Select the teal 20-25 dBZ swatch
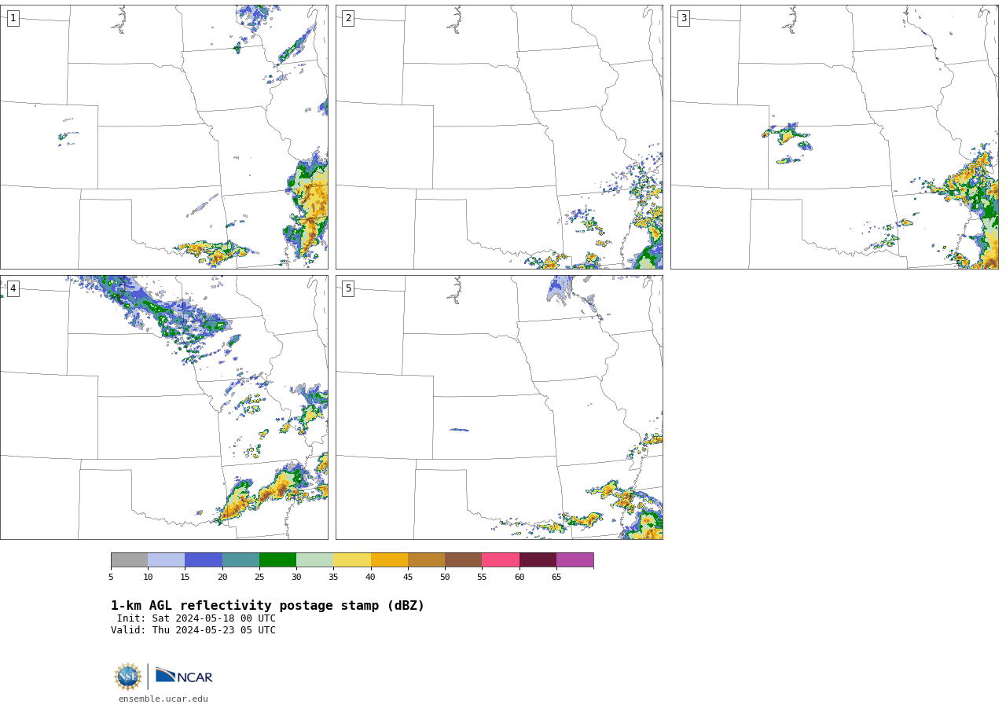The image size is (1006, 708). (x=240, y=560)
